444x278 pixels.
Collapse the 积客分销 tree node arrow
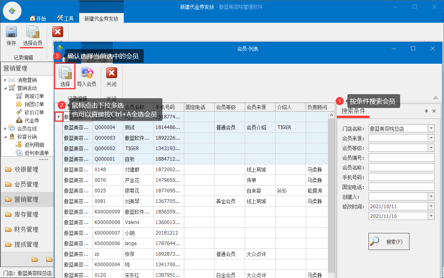pos(5,137)
